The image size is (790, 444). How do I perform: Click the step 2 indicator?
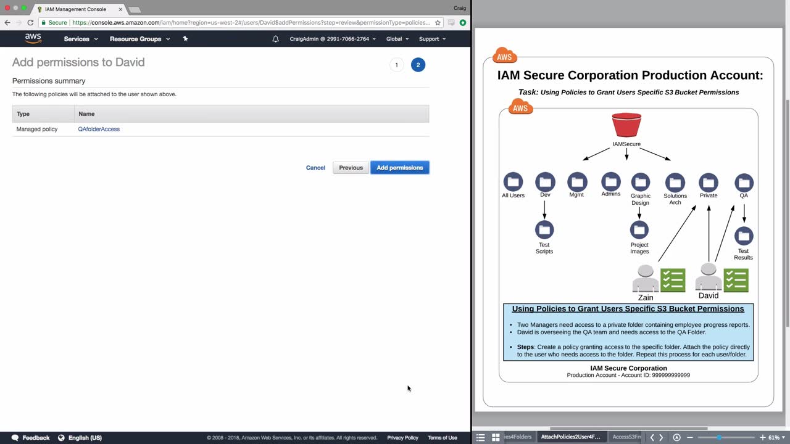click(418, 65)
